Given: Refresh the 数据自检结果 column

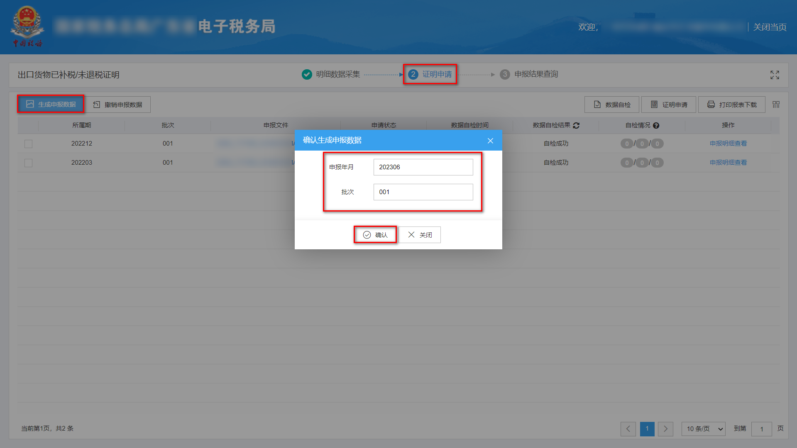Looking at the screenshot, I should 576,125.
